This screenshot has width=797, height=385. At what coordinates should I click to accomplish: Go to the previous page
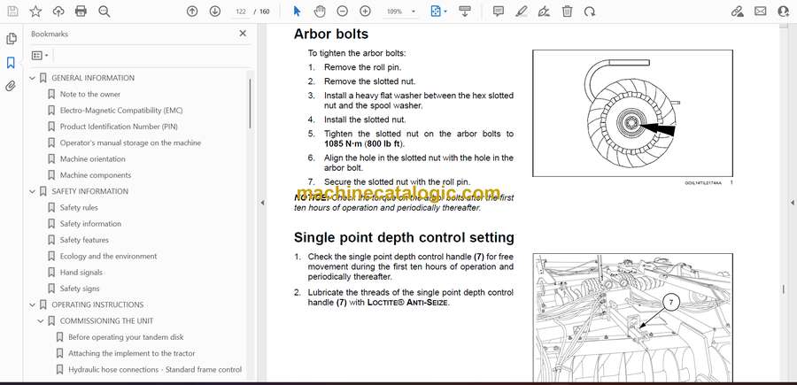[192, 12]
